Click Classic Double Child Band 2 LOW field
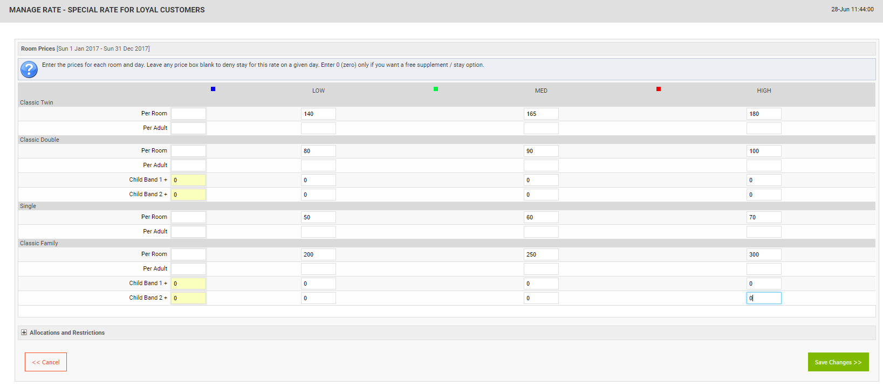The width and height of the screenshot is (883, 387). pos(318,195)
